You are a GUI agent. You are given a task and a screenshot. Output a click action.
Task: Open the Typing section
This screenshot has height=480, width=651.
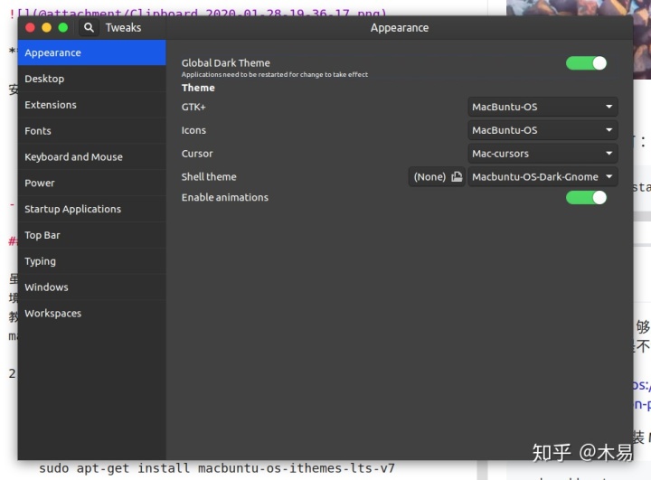[x=91, y=261]
